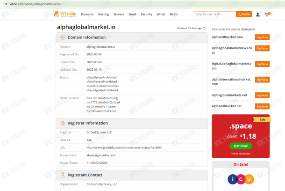This screenshot has height=191, width=285.
Task: Select name server ns-1188.awsdns-20.org
Action: click(102, 98)
